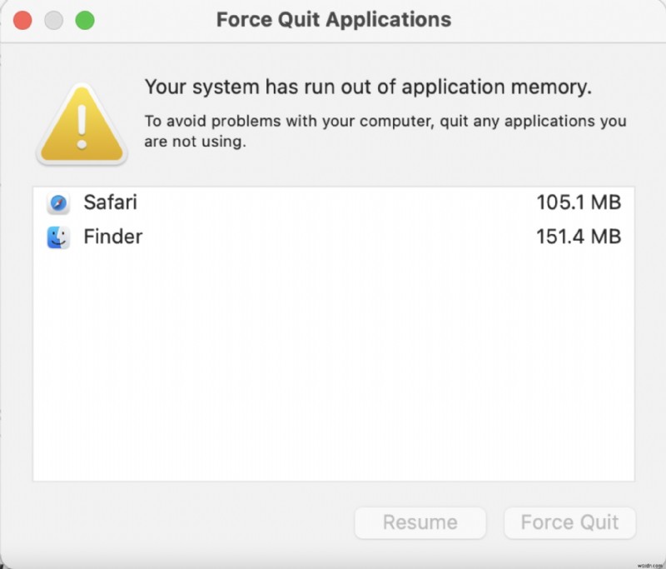Click the Force Quit button
This screenshot has height=569, width=666.
[570, 522]
